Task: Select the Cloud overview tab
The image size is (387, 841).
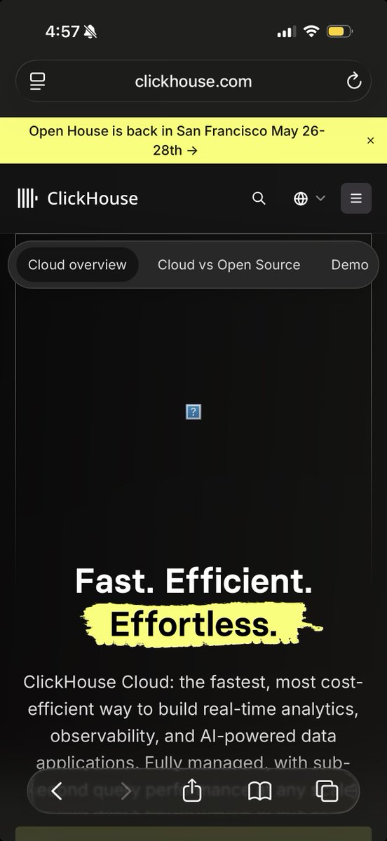Action: (x=77, y=264)
